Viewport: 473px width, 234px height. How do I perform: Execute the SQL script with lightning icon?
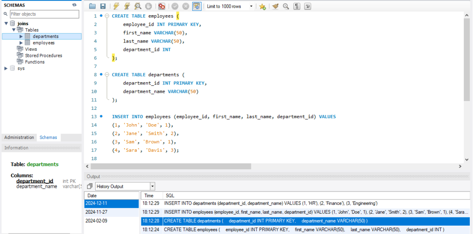click(116, 6)
